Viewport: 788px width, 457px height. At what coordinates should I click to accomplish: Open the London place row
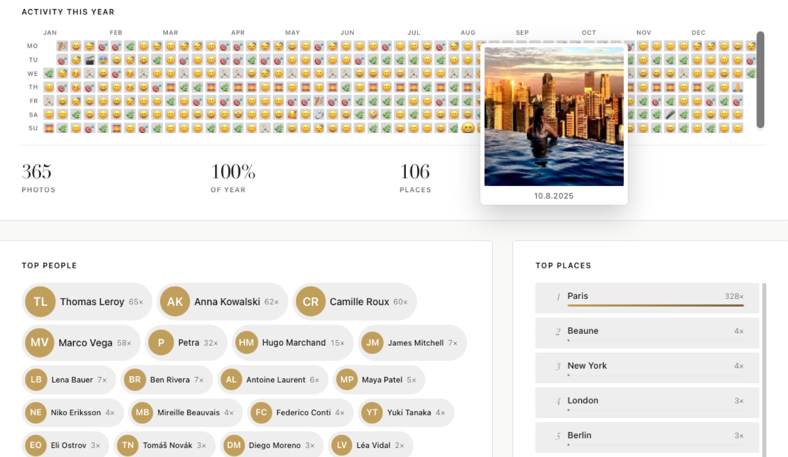point(647,403)
